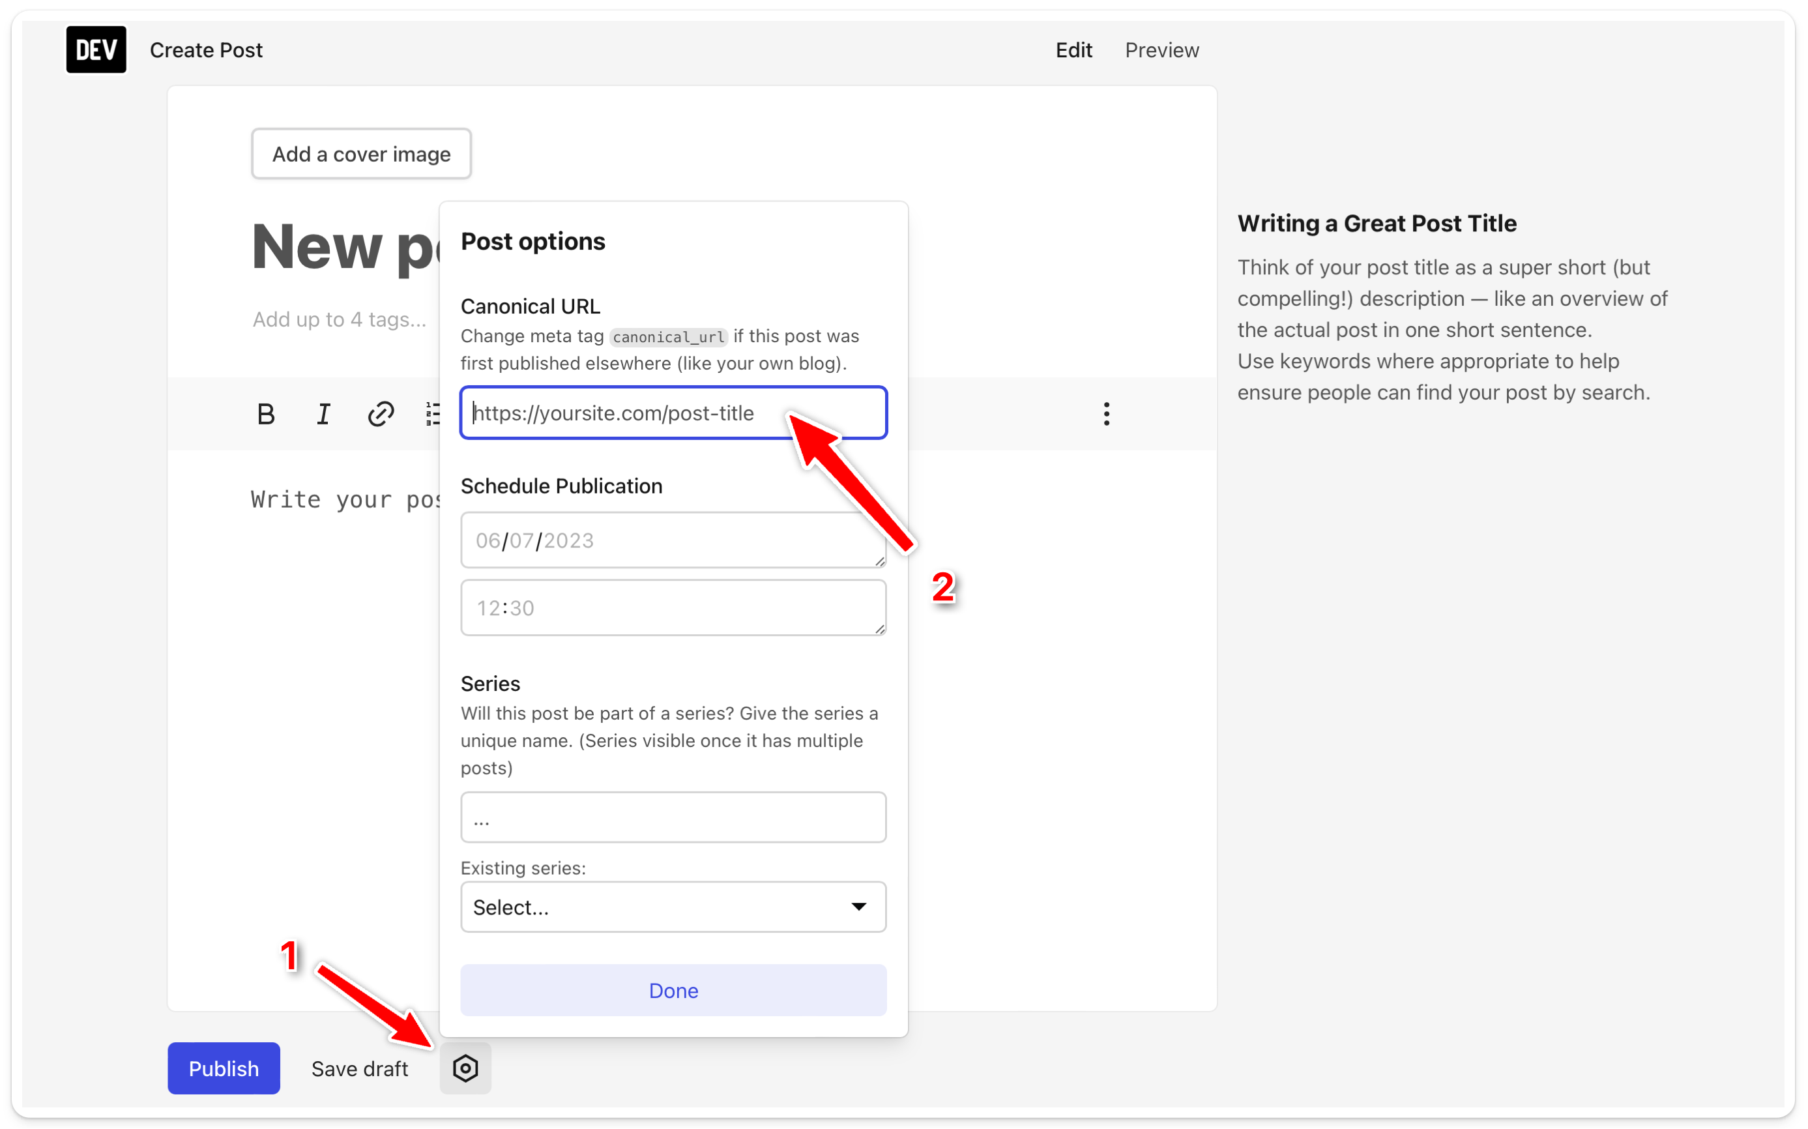Click the DEV logo icon
The width and height of the screenshot is (1808, 1129).
(96, 50)
